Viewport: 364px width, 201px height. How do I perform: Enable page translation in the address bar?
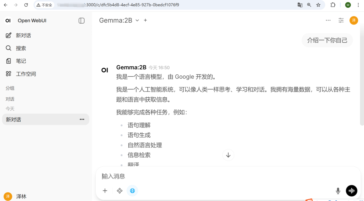tap(300, 5)
